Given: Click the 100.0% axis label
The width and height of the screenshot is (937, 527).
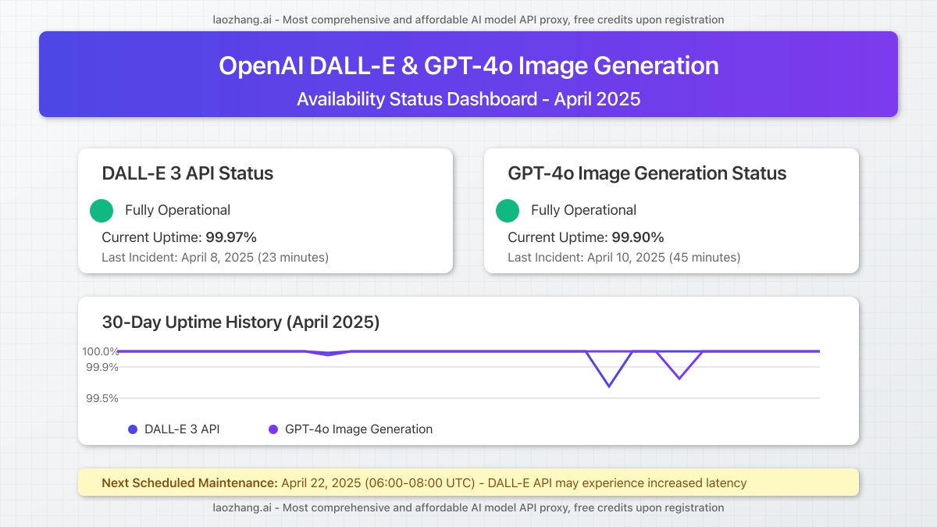Looking at the screenshot, I should pyautogui.click(x=100, y=351).
